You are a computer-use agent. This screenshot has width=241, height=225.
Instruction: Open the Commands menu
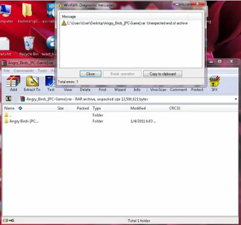pos(23,70)
